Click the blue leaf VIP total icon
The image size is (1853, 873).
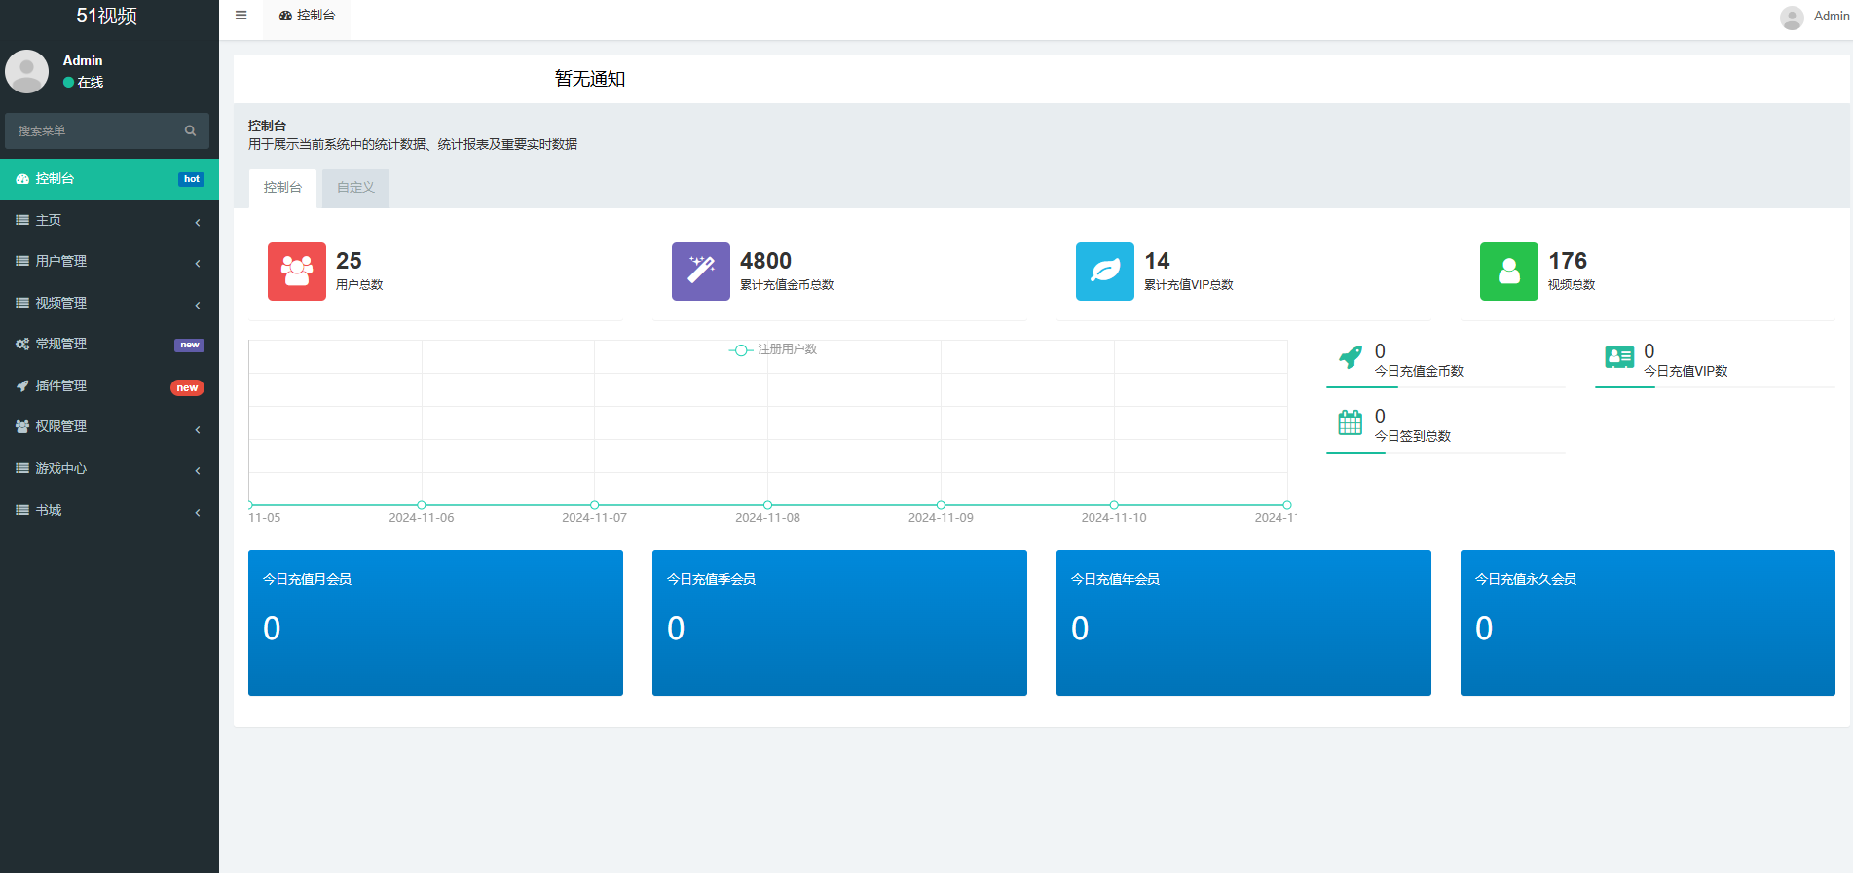coord(1104,272)
